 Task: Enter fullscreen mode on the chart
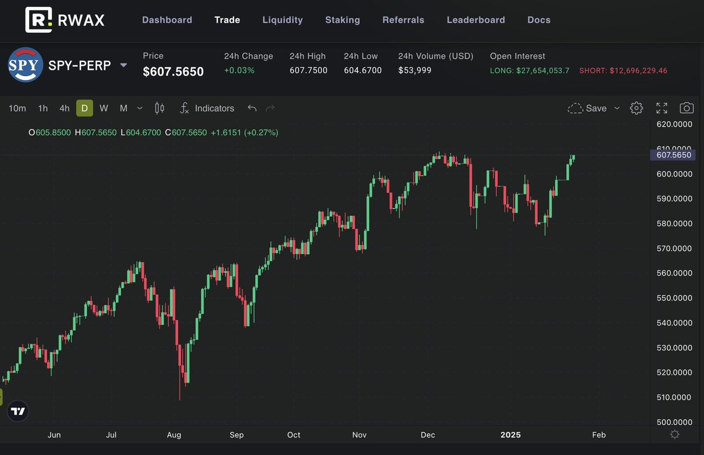(x=662, y=108)
